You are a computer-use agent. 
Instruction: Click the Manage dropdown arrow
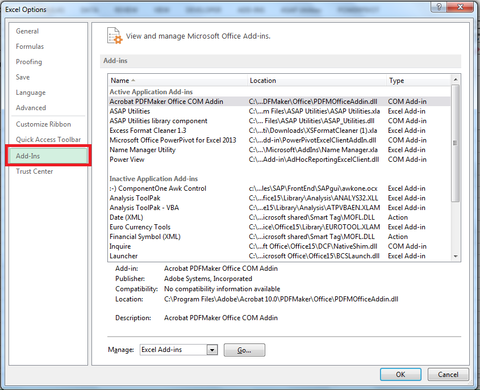coord(212,350)
